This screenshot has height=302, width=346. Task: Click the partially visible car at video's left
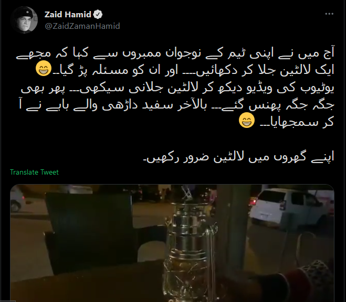(17, 199)
